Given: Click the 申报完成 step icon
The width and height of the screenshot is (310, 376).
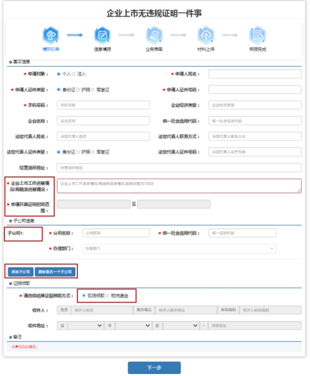Looking at the screenshot, I should (257, 35).
